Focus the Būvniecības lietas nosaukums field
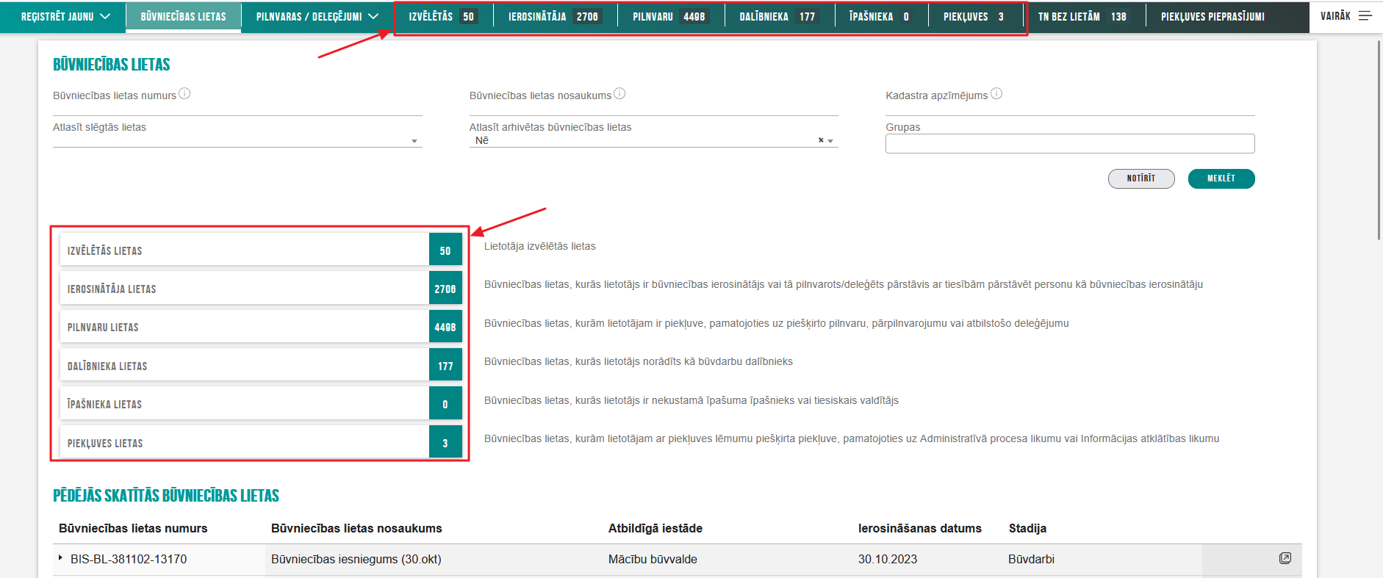Viewport: 1383px width, 578px height. tap(653, 108)
